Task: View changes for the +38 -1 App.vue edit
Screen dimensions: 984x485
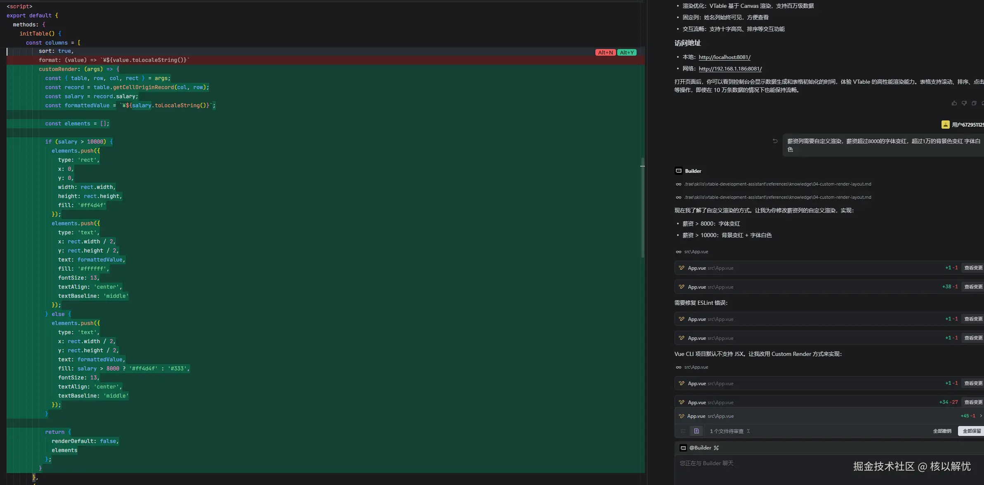Action: (973, 287)
